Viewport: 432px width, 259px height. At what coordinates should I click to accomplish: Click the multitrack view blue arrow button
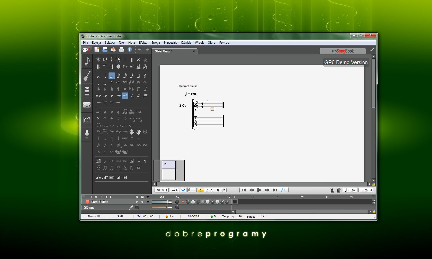click(183, 190)
